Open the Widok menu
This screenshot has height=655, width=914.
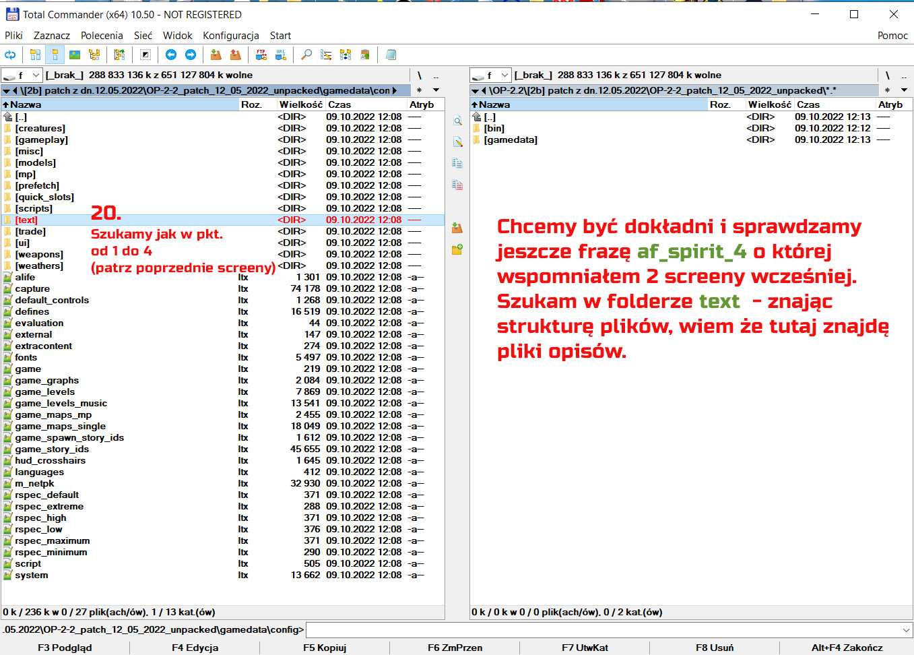point(177,36)
